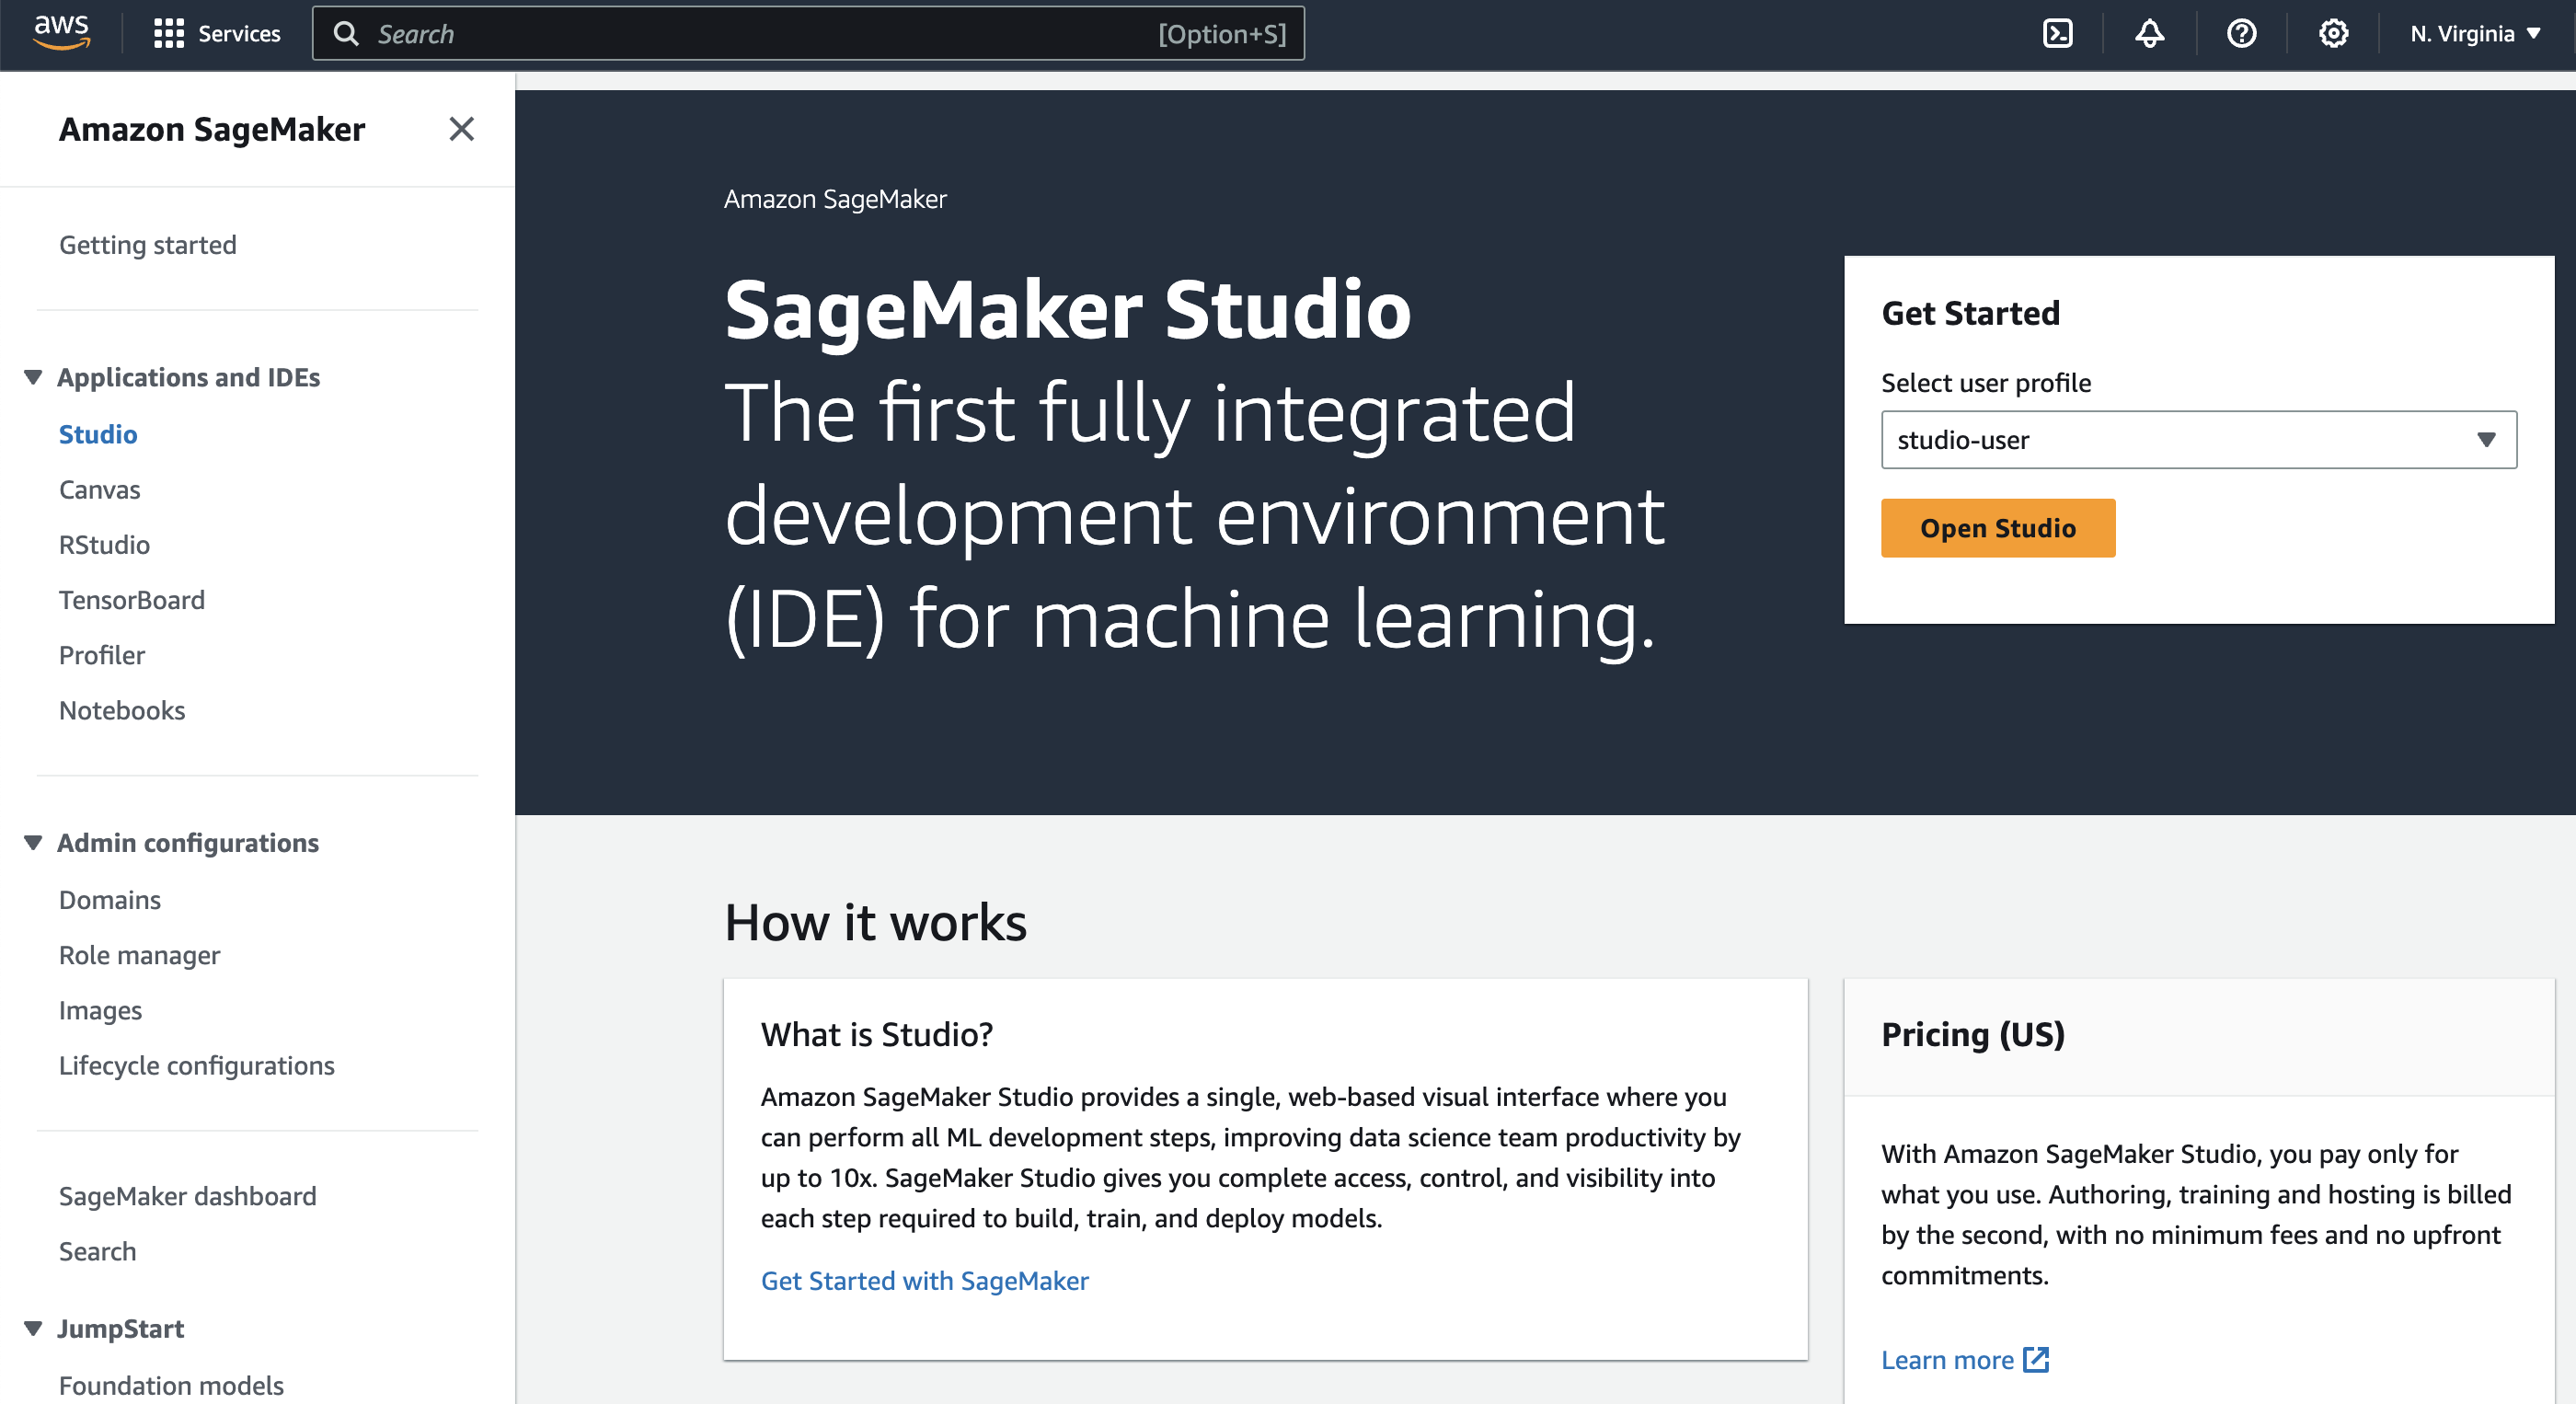Open Lifecycle configurations in the sidebar

pos(196,1065)
